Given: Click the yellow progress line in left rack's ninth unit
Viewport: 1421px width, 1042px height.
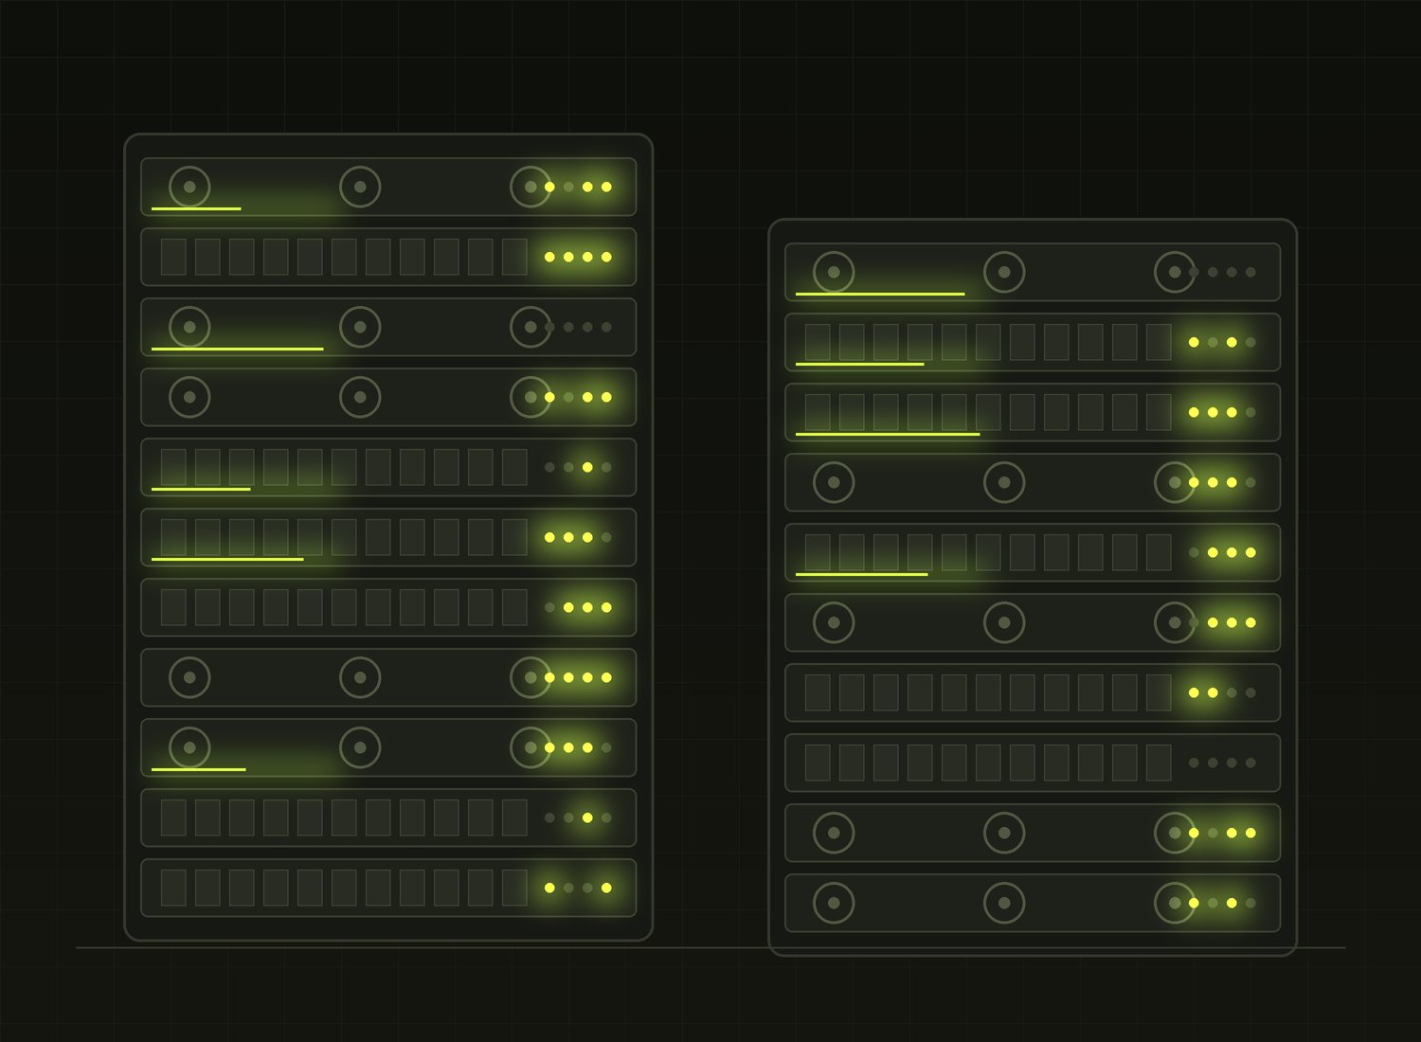Looking at the screenshot, I should coord(199,769).
